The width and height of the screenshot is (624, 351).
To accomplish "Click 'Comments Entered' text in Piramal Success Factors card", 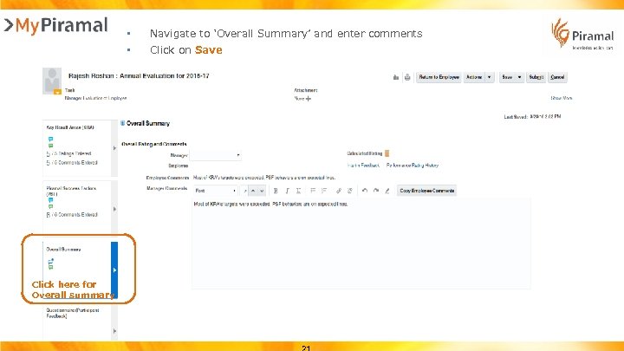I will [x=78, y=215].
